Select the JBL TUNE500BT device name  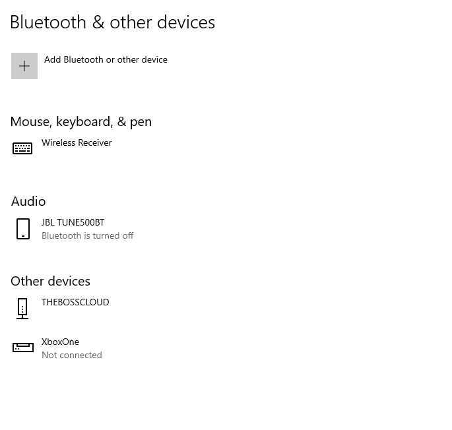point(73,222)
